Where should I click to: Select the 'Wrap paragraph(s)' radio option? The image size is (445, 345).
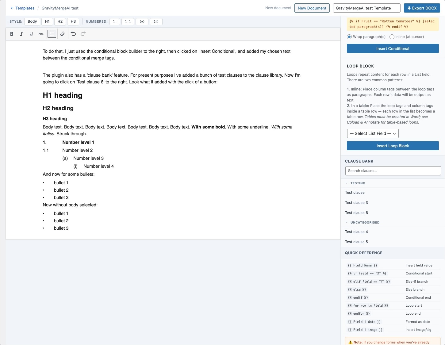[349, 37]
